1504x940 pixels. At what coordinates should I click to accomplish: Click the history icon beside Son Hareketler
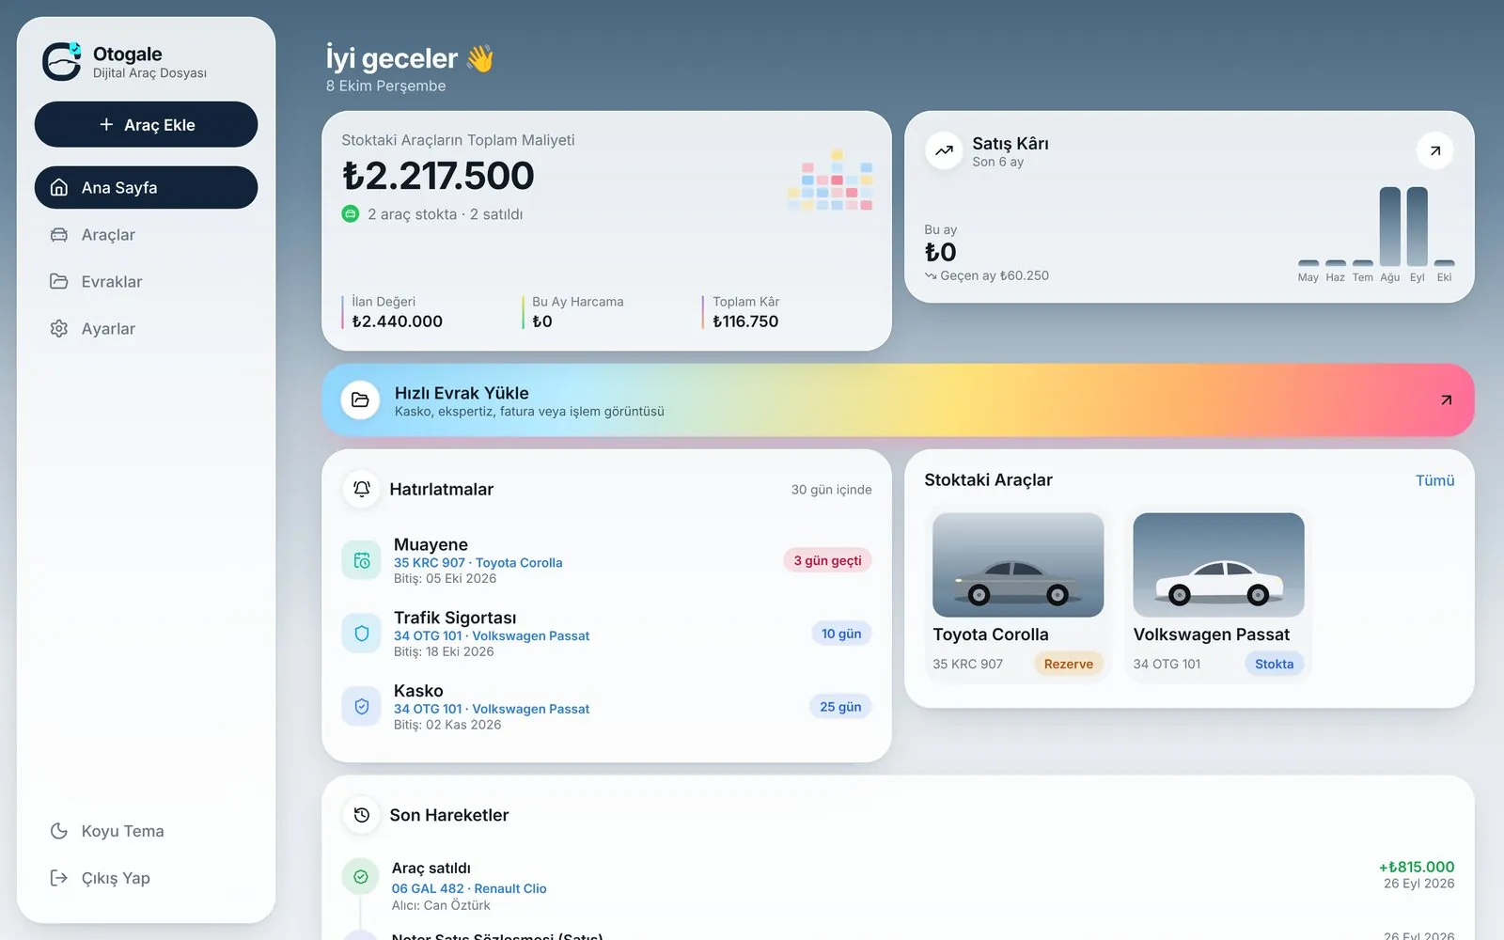click(x=361, y=815)
